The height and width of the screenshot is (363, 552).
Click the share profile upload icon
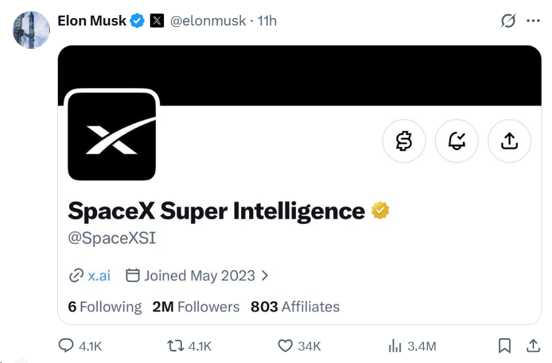509,141
